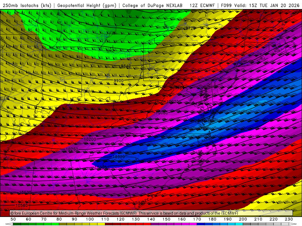Click the 10080 height contour label

[x=162, y=113]
